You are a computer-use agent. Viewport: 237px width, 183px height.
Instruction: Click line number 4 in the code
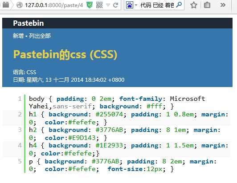pyautogui.click(x=20, y=145)
